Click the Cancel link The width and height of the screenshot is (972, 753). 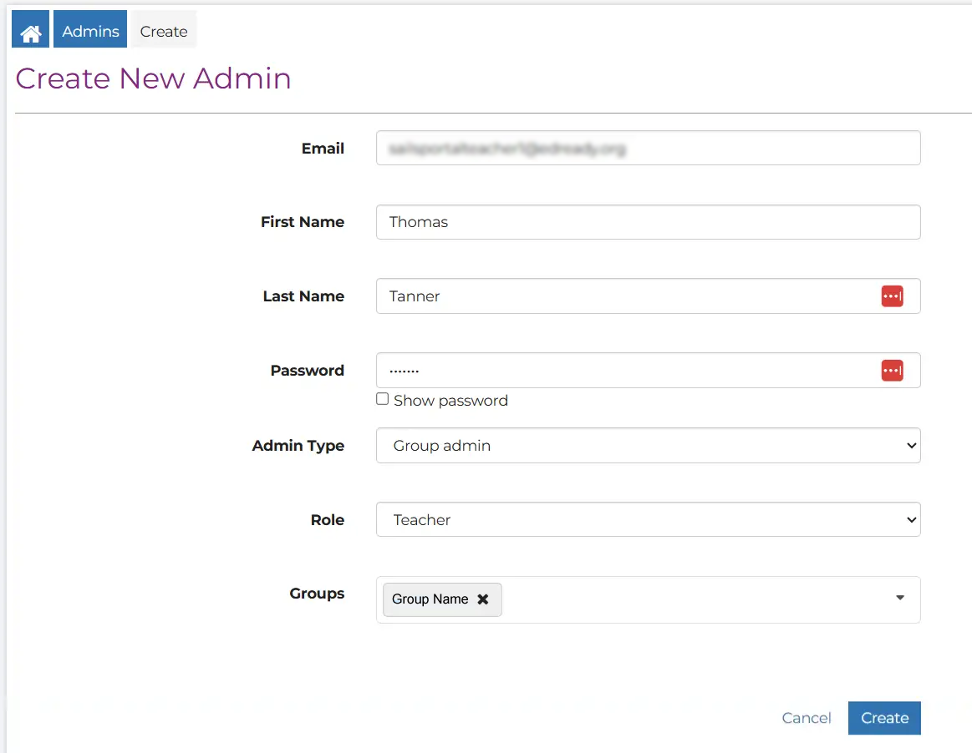[x=806, y=718]
